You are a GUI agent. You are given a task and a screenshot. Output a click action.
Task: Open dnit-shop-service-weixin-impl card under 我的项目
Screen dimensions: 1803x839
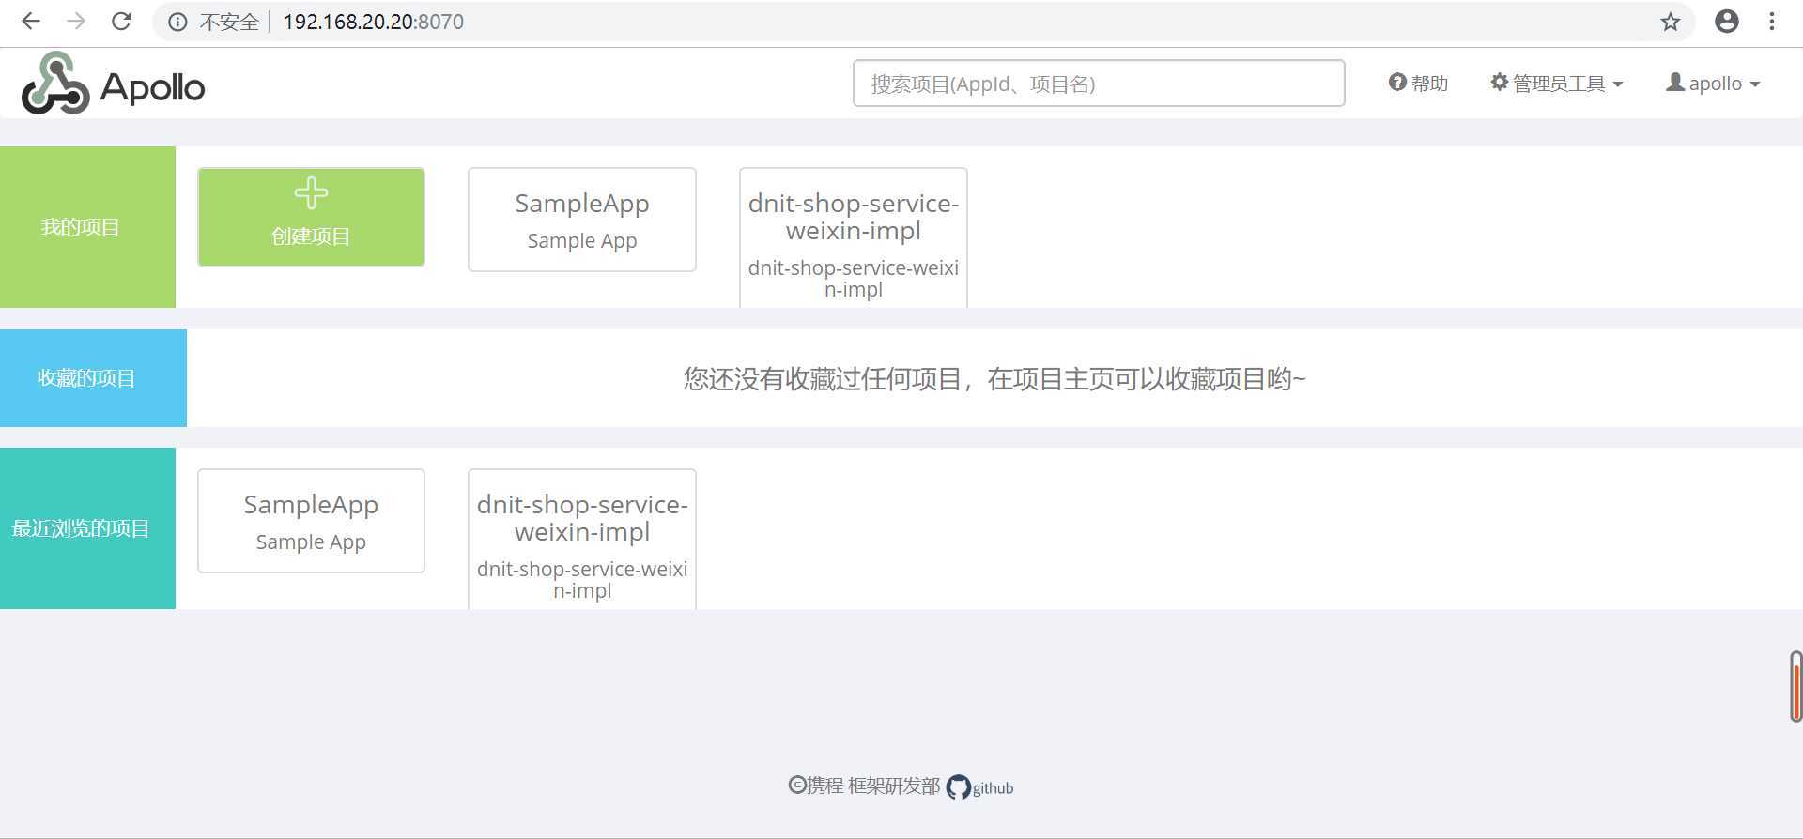coord(854,237)
